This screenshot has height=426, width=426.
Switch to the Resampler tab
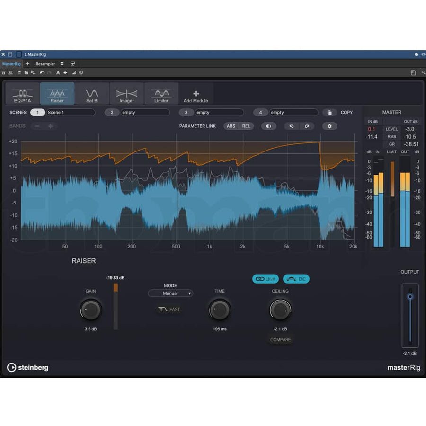(45, 64)
